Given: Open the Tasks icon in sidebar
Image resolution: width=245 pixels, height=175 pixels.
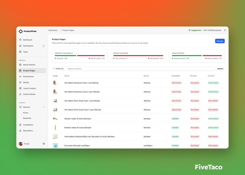Looking at the screenshot, I should coord(20,52).
